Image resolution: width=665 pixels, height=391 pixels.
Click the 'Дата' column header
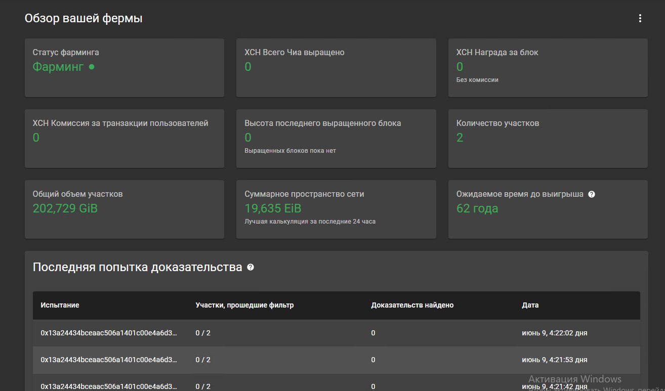(530, 305)
